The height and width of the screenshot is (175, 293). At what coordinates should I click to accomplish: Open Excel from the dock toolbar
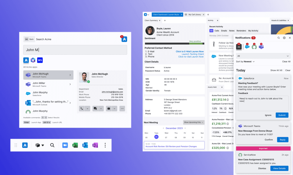75,145
